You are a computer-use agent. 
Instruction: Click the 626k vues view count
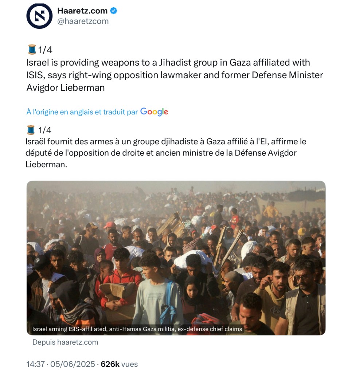[119, 364]
